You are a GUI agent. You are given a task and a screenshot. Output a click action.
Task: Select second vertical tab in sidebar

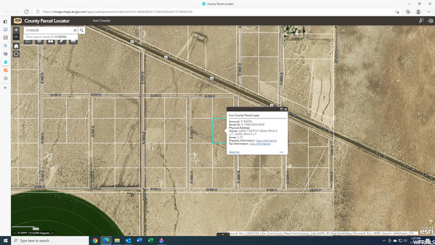pos(5,29)
